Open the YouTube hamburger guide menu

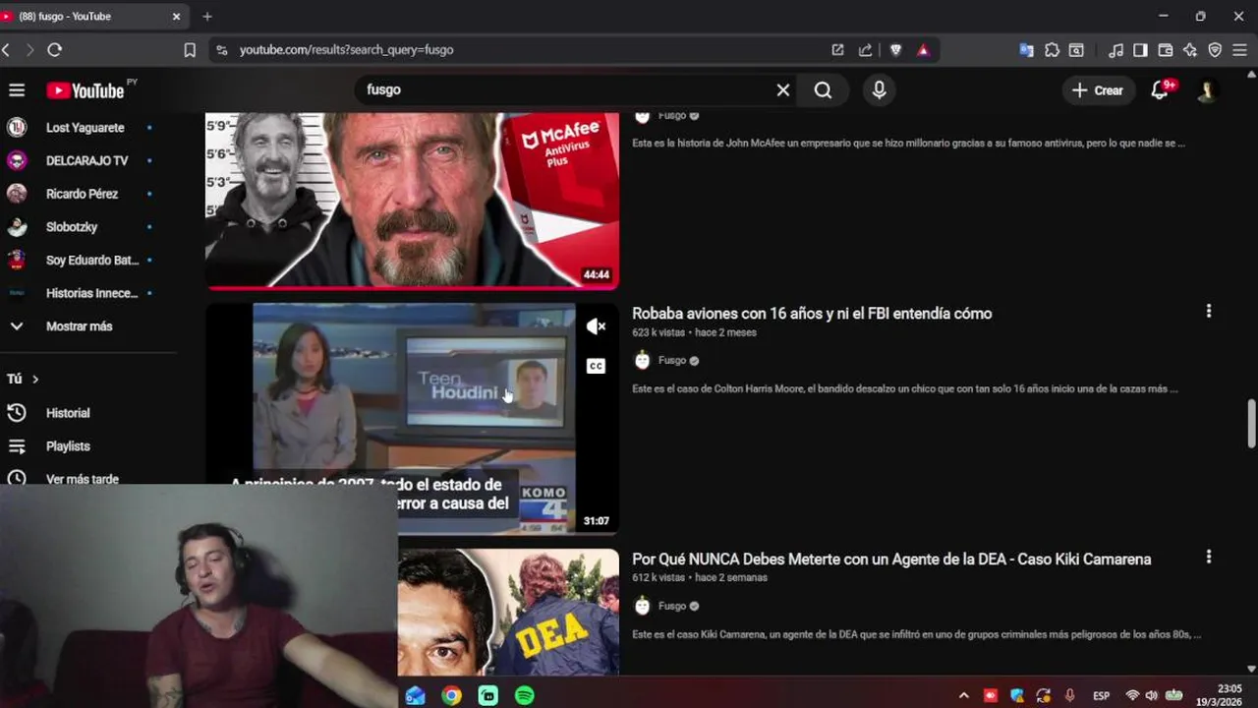tap(17, 90)
